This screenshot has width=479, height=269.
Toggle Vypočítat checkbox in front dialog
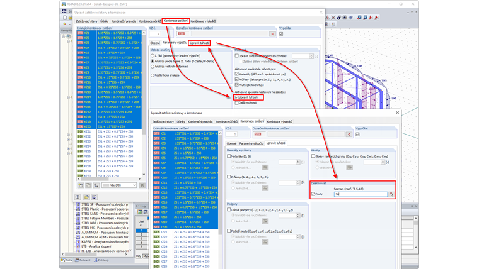pyautogui.click(x=358, y=134)
